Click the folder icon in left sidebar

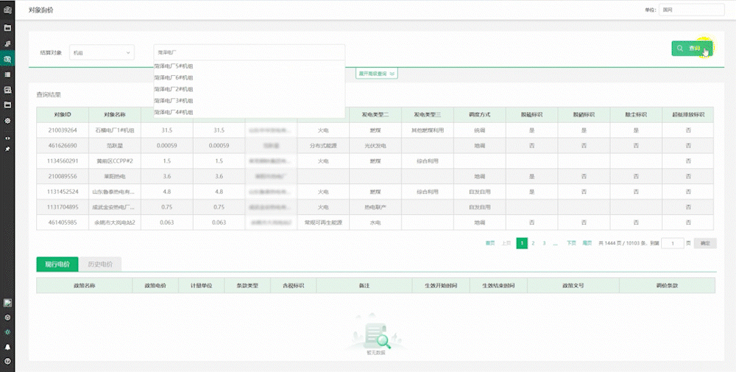coord(7,28)
